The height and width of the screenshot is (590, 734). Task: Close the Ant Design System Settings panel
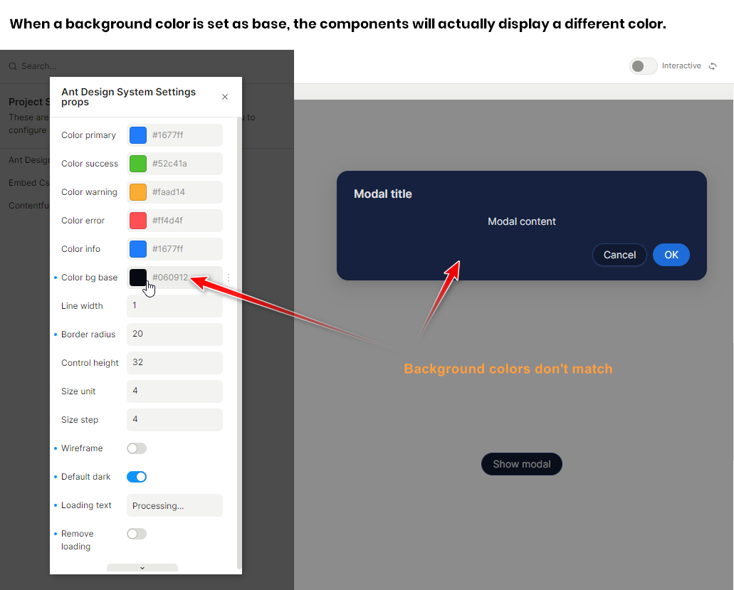pos(225,97)
